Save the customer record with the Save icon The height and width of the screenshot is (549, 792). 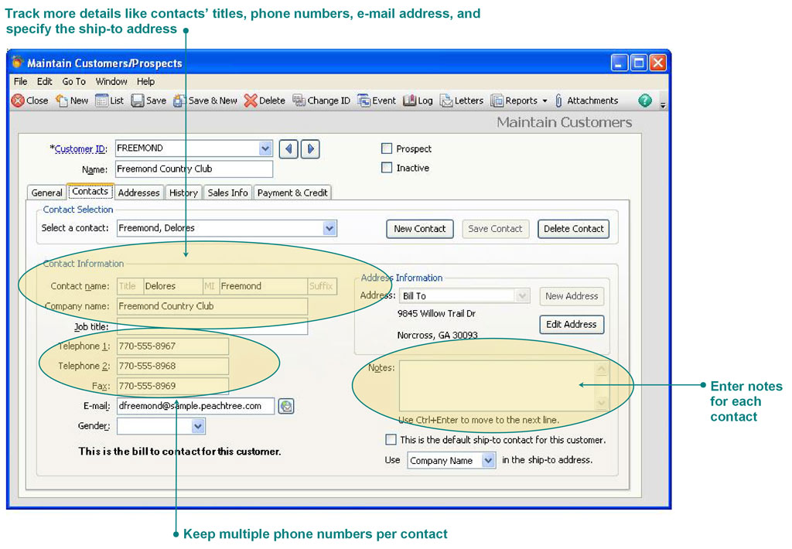click(x=138, y=101)
